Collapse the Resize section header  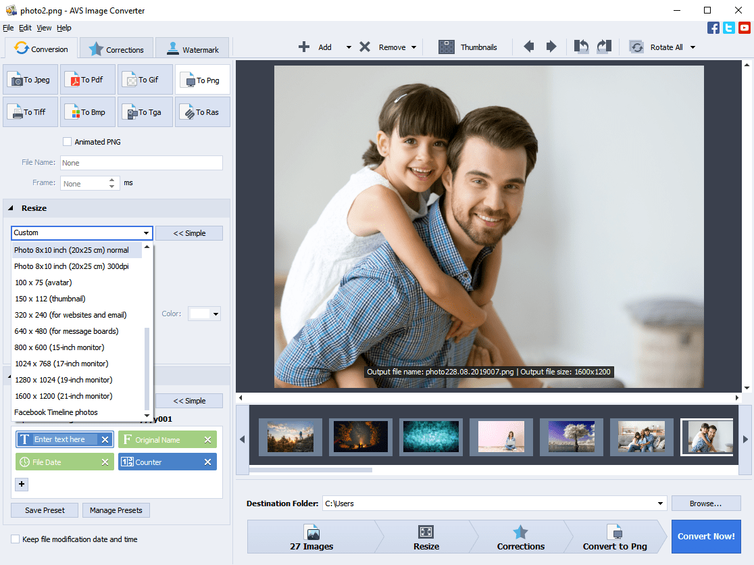(12, 208)
